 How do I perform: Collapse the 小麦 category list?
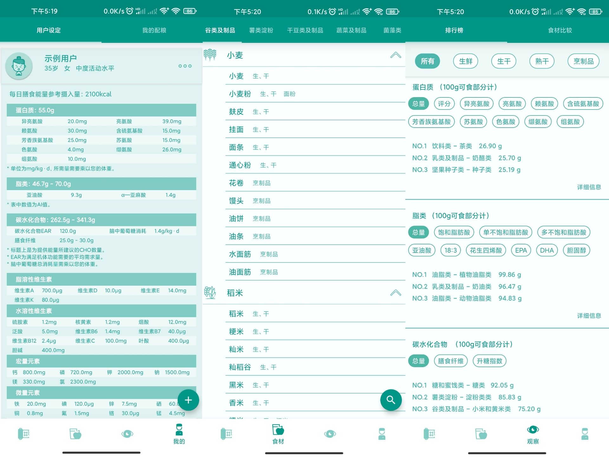point(396,55)
